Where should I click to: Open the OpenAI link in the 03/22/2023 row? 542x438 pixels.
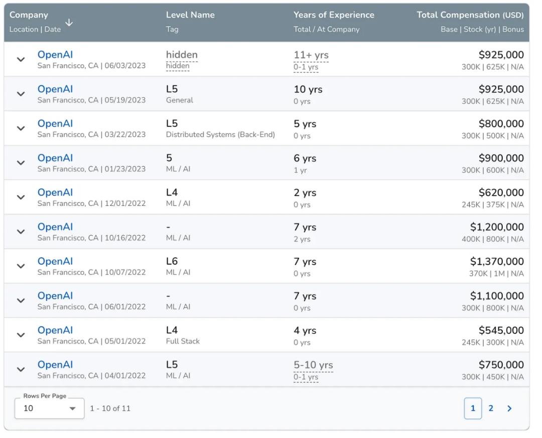[x=55, y=124]
